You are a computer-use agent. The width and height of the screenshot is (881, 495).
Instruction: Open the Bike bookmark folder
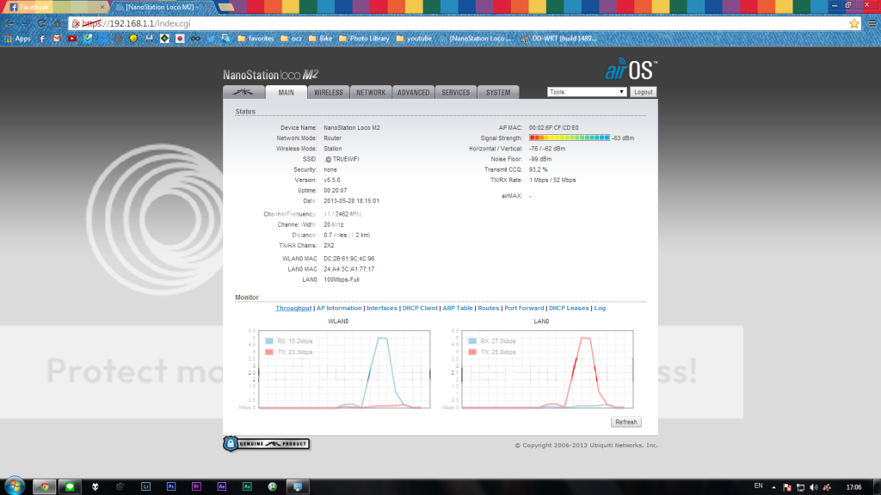(320, 39)
